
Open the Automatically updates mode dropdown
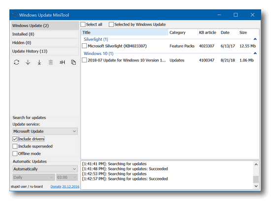pyautogui.click(x=45, y=169)
